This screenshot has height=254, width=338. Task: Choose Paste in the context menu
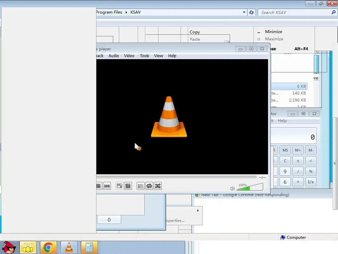pyautogui.click(x=195, y=39)
